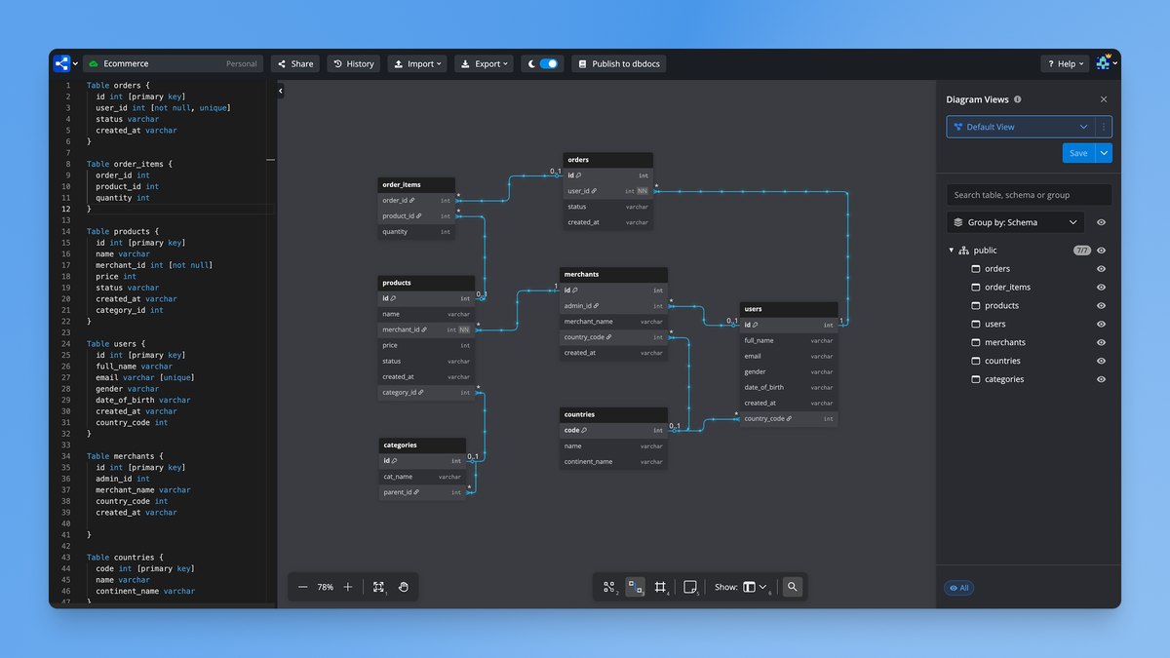
Task: Hide the merchants table
Action: (x=1101, y=343)
